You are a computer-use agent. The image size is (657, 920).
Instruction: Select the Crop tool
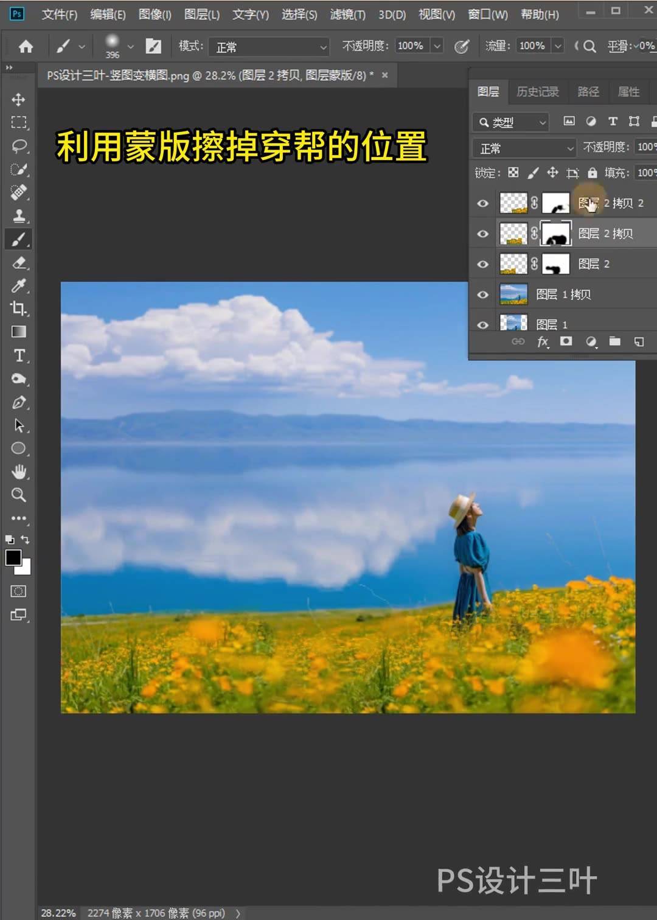pyautogui.click(x=19, y=309)
